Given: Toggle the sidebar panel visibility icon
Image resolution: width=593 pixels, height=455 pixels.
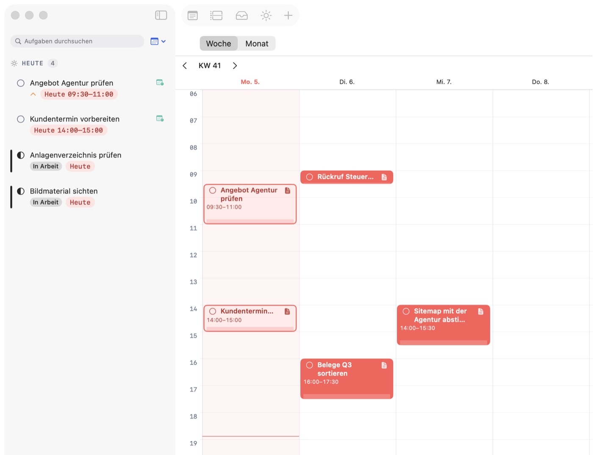Looking at the screenshot, I should click(161, 15).
